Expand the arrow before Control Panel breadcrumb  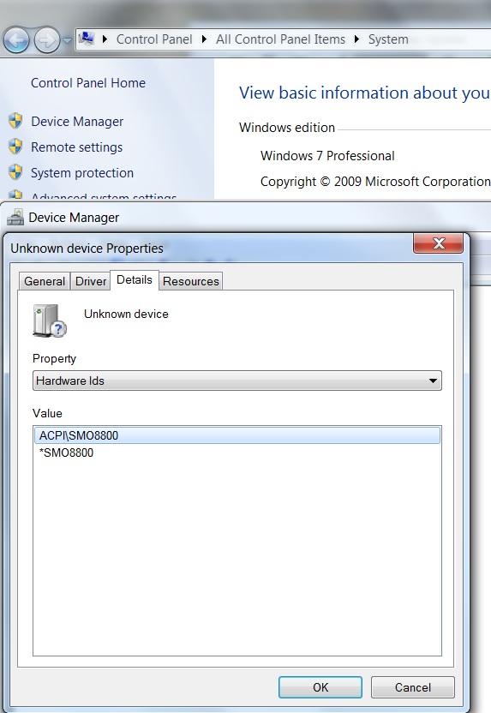click(105, 39)
